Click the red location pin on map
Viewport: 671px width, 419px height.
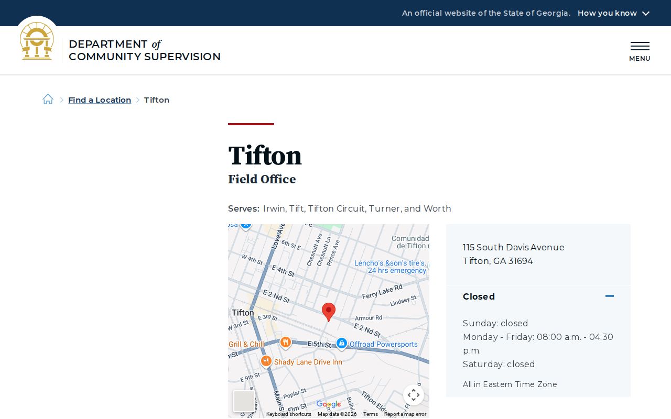click(x=329, y=312)
